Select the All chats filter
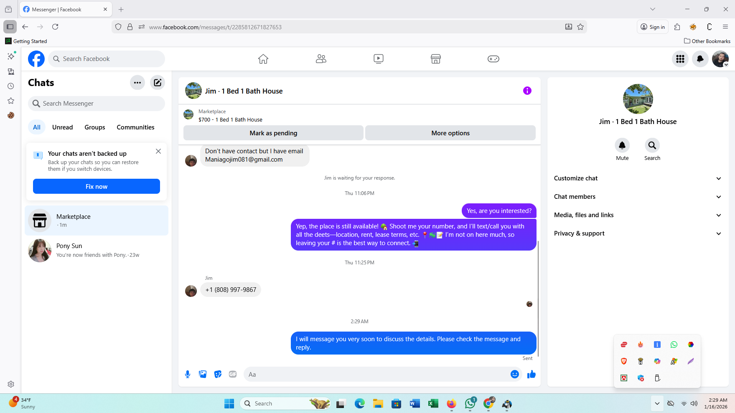The width and height of the screenshot is (735, 413). click(x=37, y=127)
